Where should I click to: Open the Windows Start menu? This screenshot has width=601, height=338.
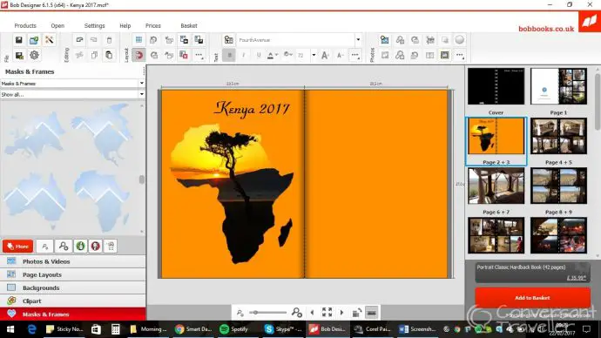10,329
